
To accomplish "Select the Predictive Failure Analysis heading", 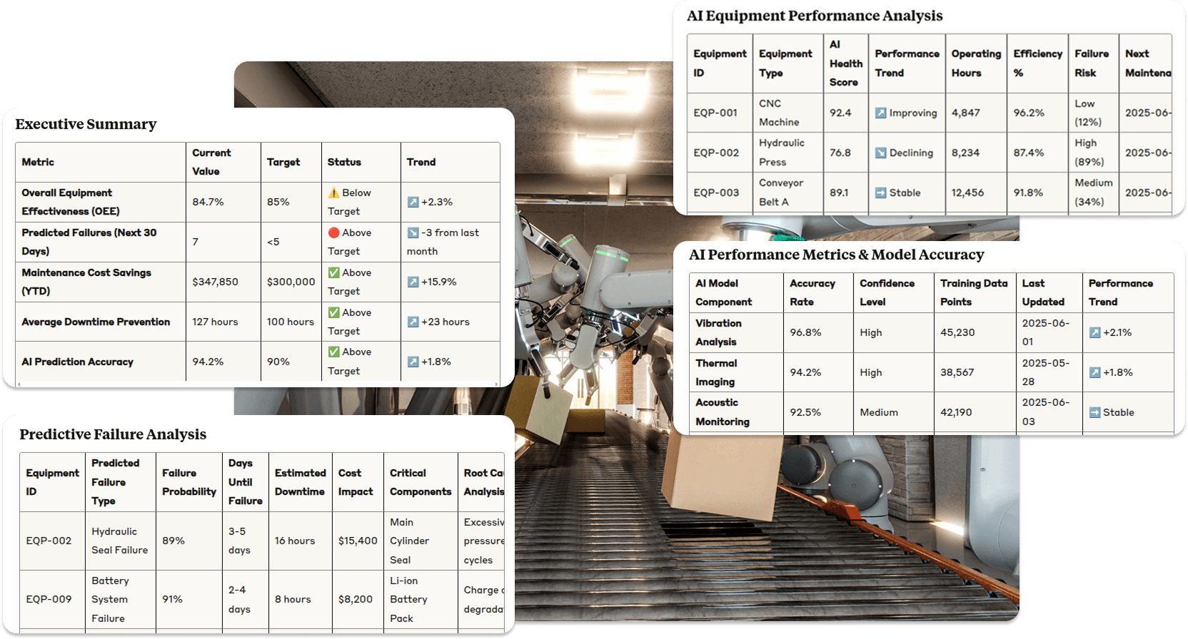I will [113, 434].
